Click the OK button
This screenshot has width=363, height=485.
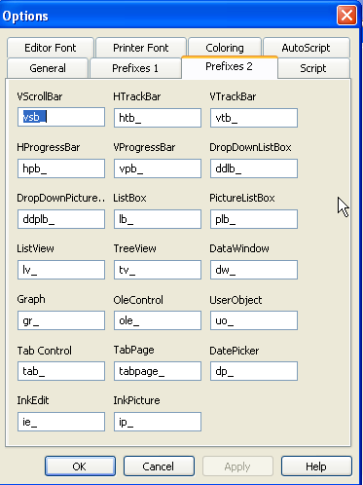coord(80,466)
